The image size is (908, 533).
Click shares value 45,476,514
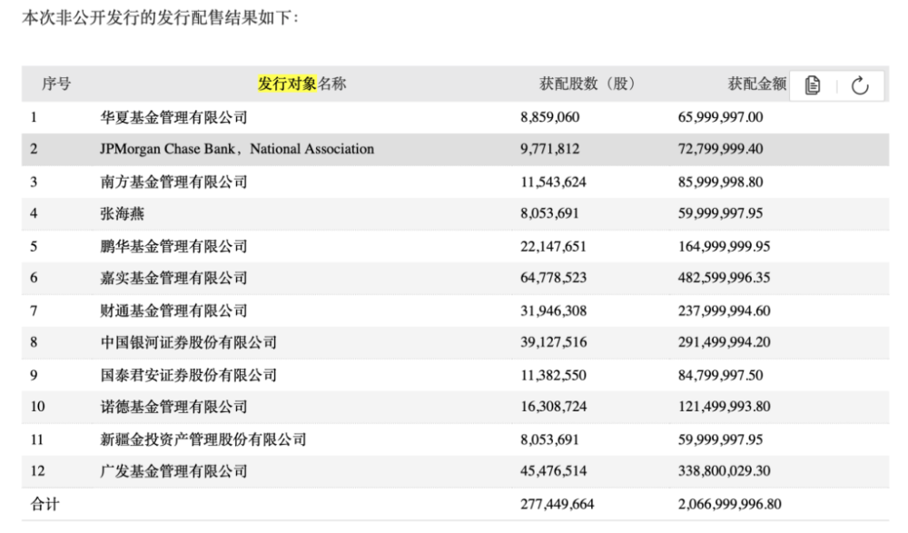(553, 471)
